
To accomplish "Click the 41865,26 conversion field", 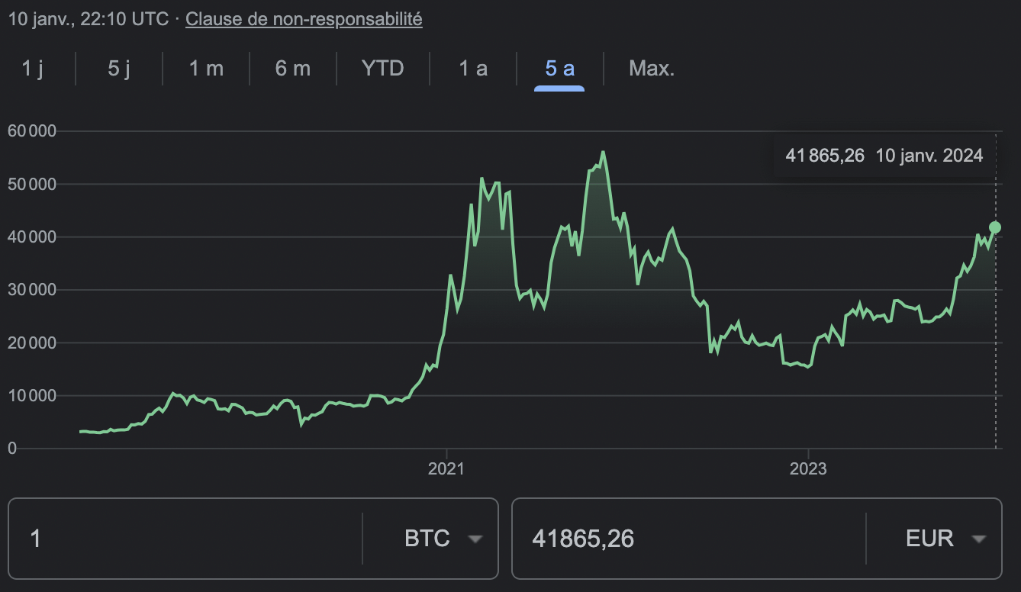I will click(687, 538).
